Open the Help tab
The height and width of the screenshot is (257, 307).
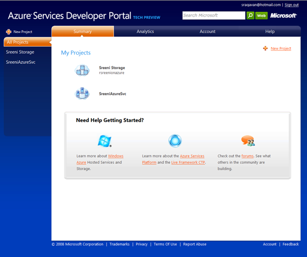click(270, 32)
